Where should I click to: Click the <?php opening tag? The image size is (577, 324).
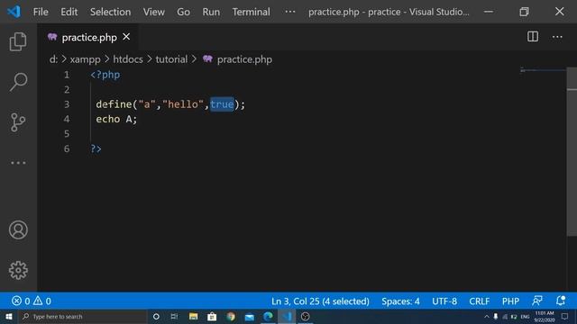point(105,75)
